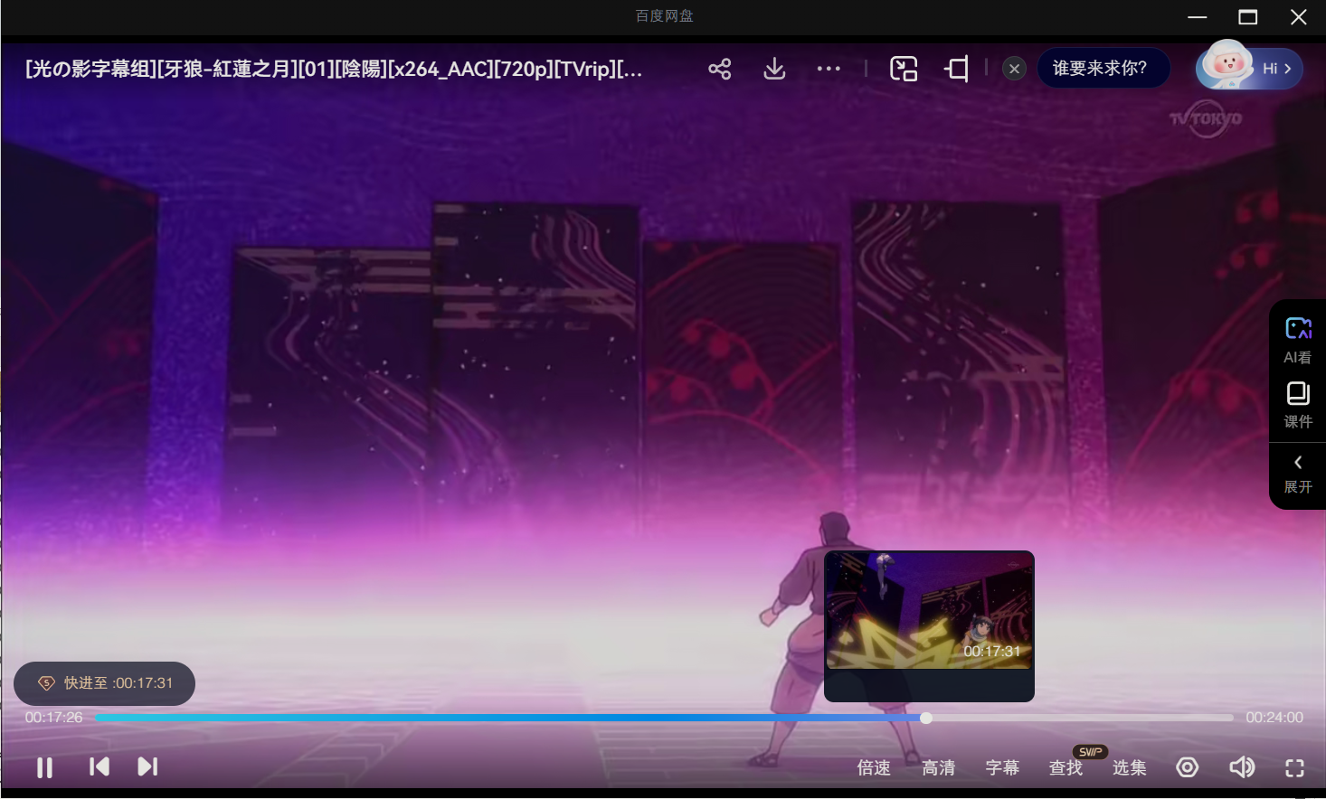Open the 字幕 subtitles menu

point(1002,767)
